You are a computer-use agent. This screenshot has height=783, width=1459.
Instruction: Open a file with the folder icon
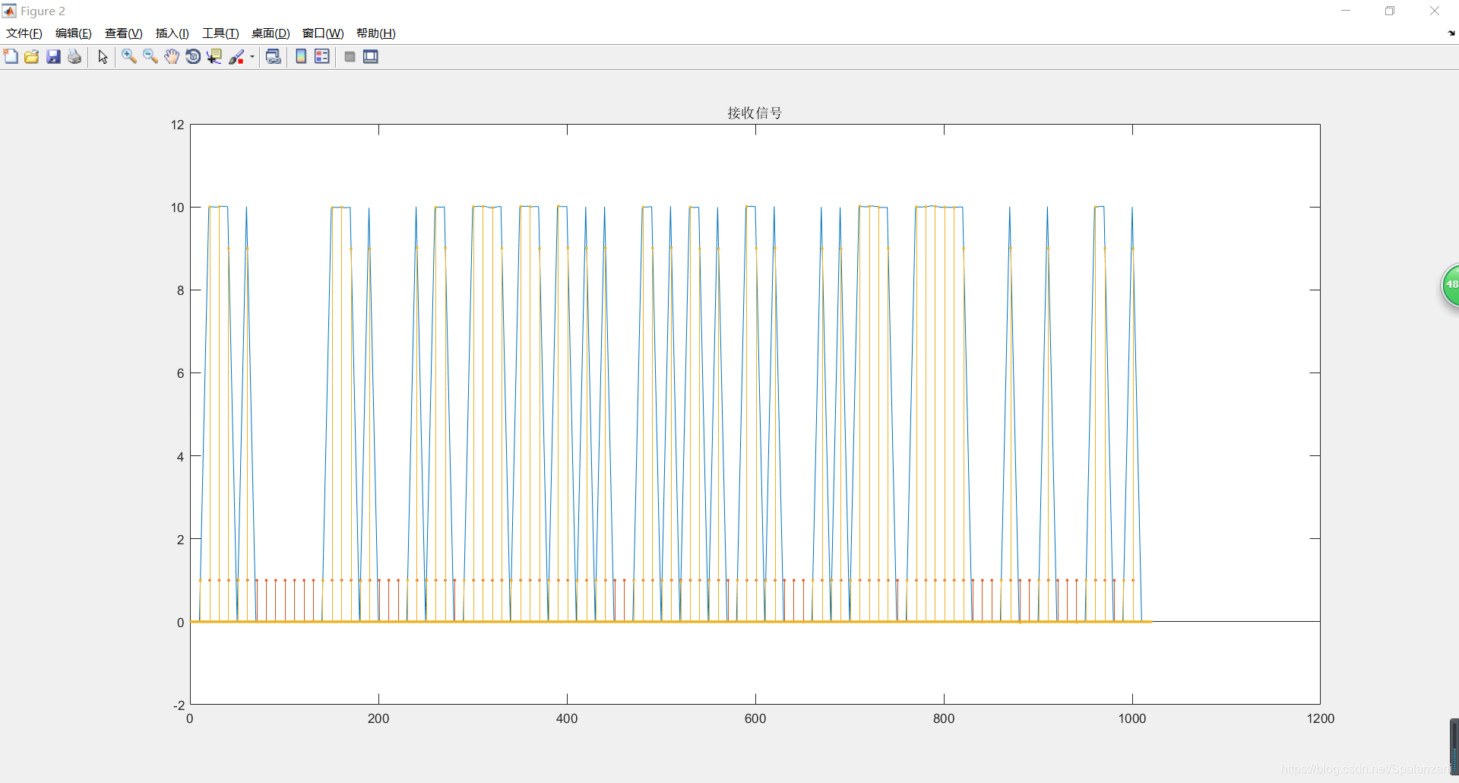pos(32,57)
